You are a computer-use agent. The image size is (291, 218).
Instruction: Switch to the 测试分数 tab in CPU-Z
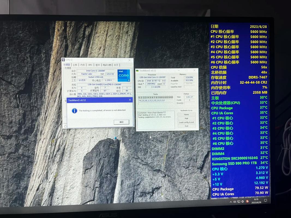tap(107, 65)
